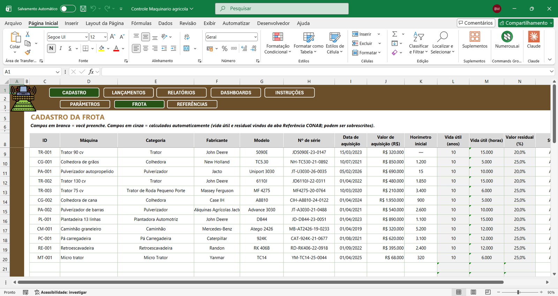The image size is (558, 296).
Task: Open the Formatar cells dropdown
Action: (x=367, y=53)
